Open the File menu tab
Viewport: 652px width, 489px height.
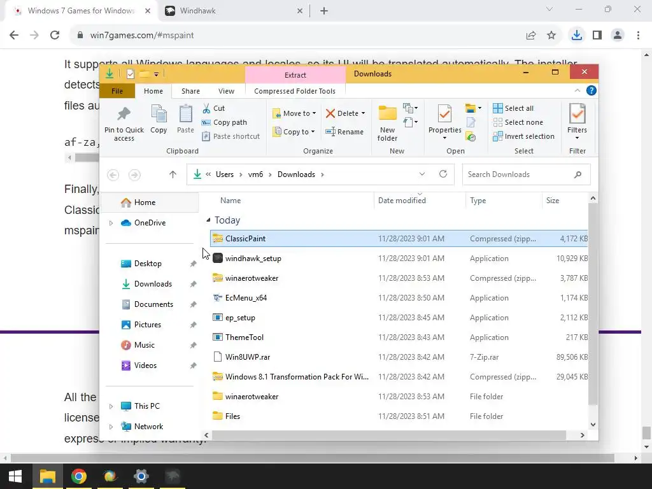(x=117, y=91)
